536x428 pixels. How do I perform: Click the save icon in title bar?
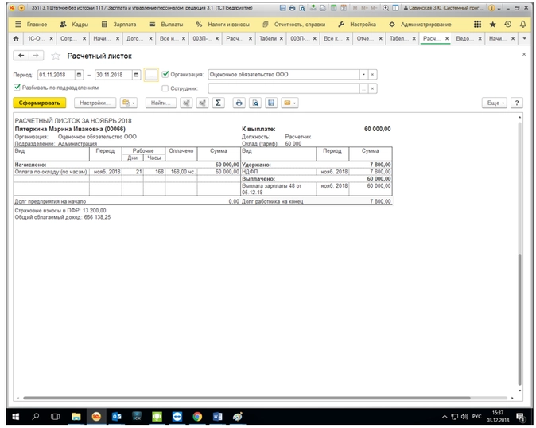tap(282, 8)
